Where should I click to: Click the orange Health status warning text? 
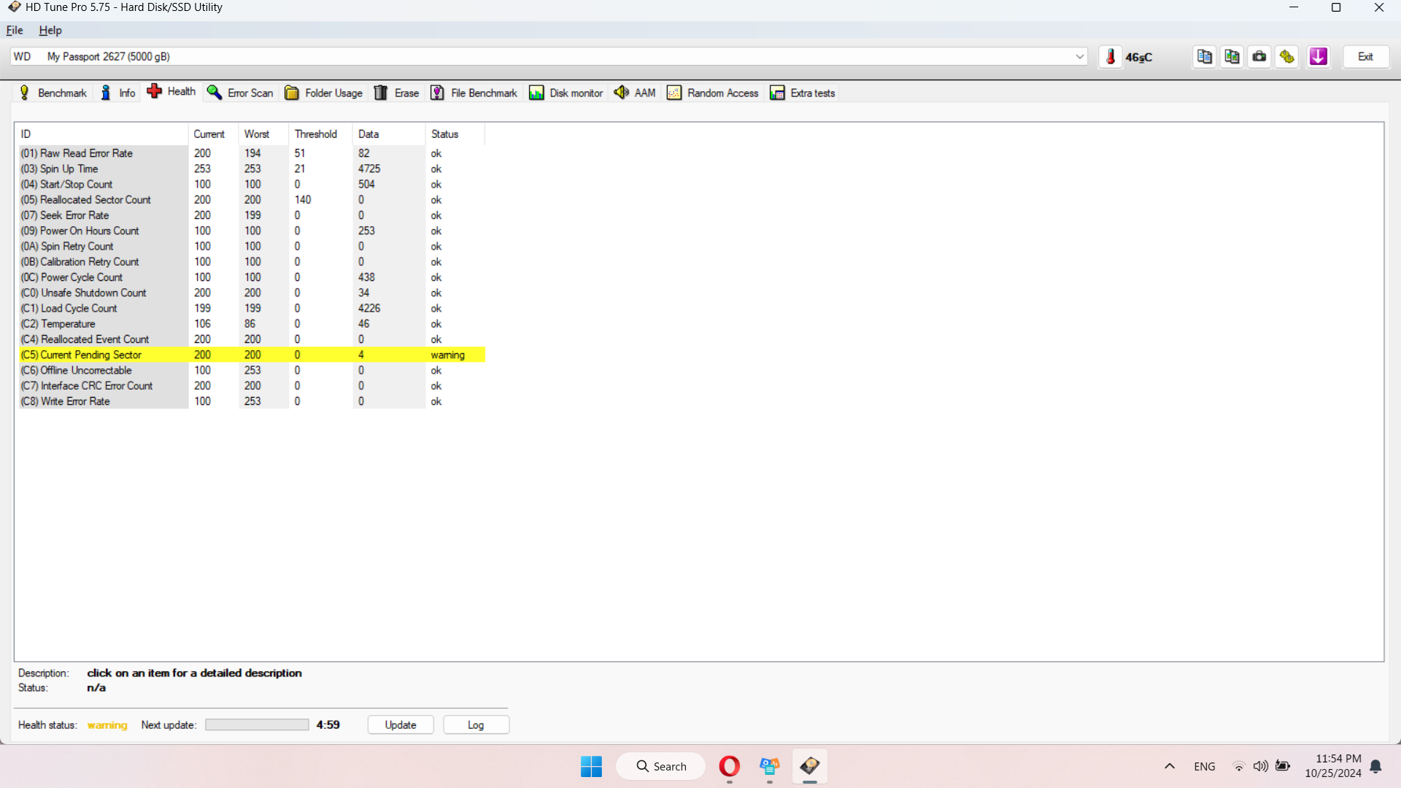click(x=107, y=725)
